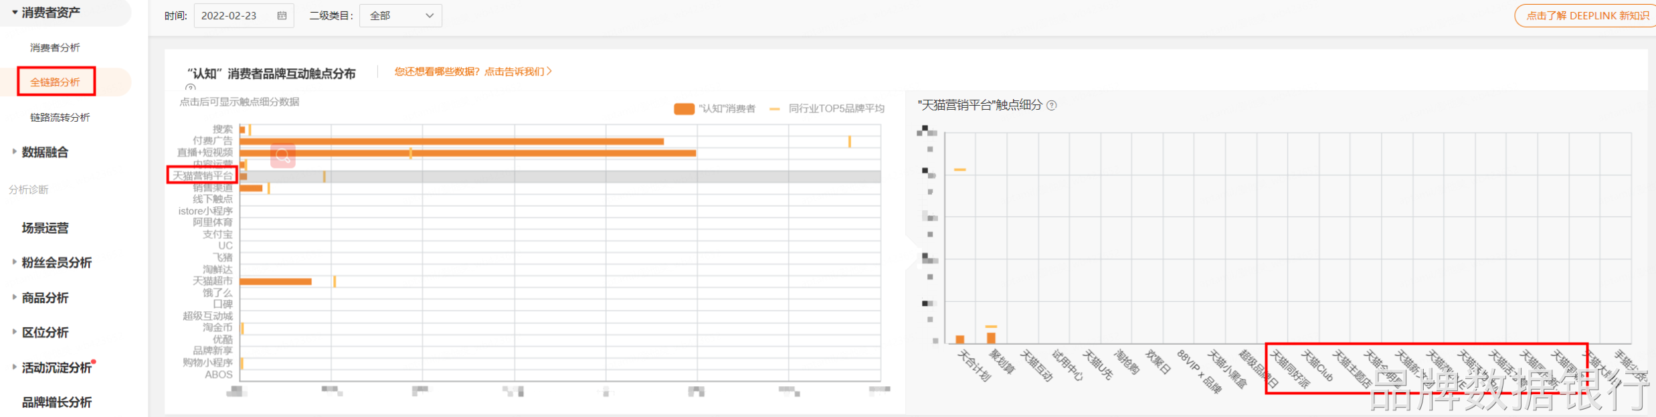Click the 88VIP x 品牌 axis label
Image resolution: width=1656 pixels, height=417 pixels.
click(x=1199, y=371)
